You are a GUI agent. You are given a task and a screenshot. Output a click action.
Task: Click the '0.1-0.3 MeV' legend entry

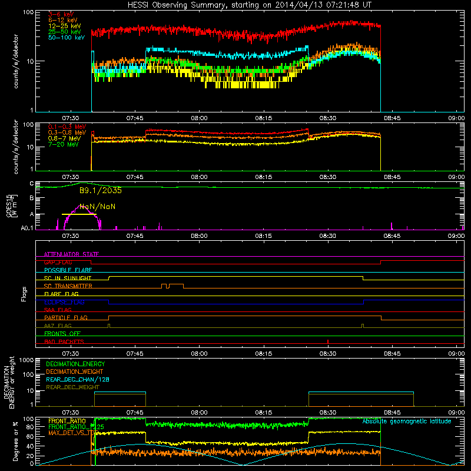coord(67,127)
